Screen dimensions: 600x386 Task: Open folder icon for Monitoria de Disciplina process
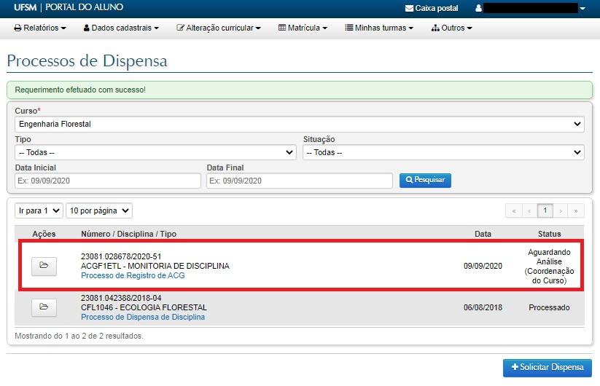pyautogui.click(x=44, y=266)
